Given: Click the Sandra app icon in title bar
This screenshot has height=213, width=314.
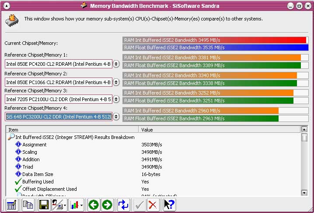Looking at the screenshot, I should click(84, 5).
